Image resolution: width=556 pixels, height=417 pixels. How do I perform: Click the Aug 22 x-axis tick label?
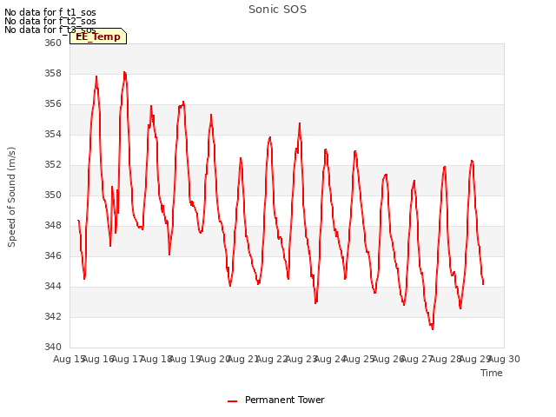tap(272, 359)
